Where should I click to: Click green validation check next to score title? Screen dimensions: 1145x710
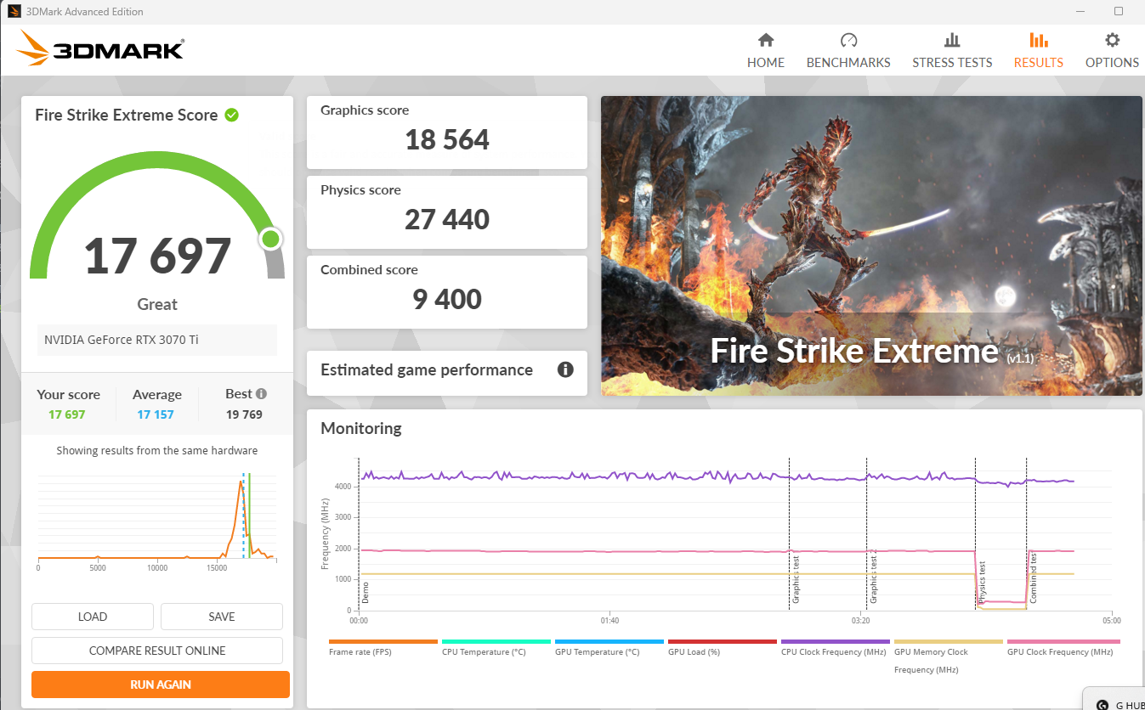(231, 115)
